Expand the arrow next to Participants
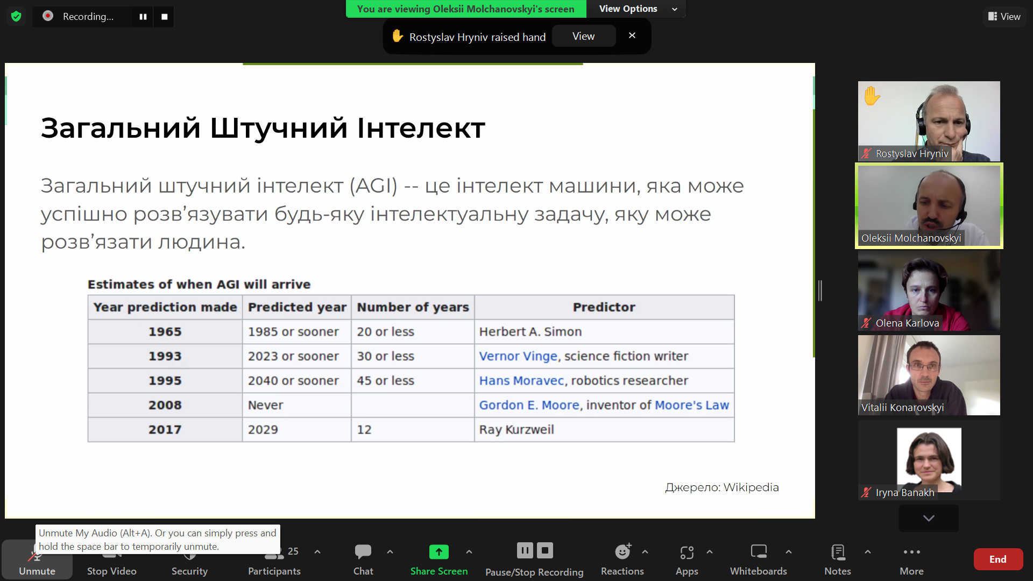The width and height of the screenshot is (1033, 581). [317, 551]
